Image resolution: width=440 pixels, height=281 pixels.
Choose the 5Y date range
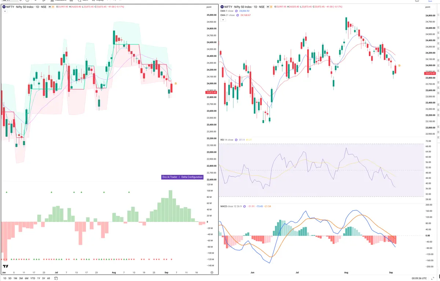tap(44, 278)
